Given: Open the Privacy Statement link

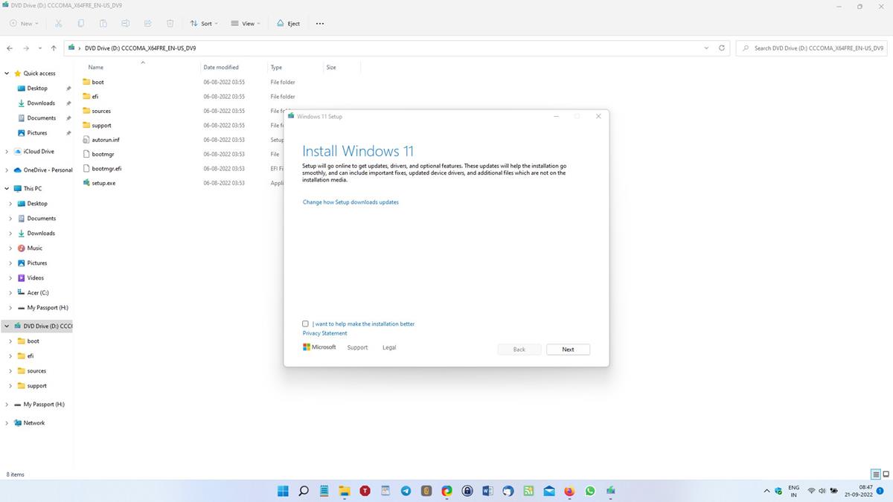Looking at the screenshot, I should tap(324, 333).
